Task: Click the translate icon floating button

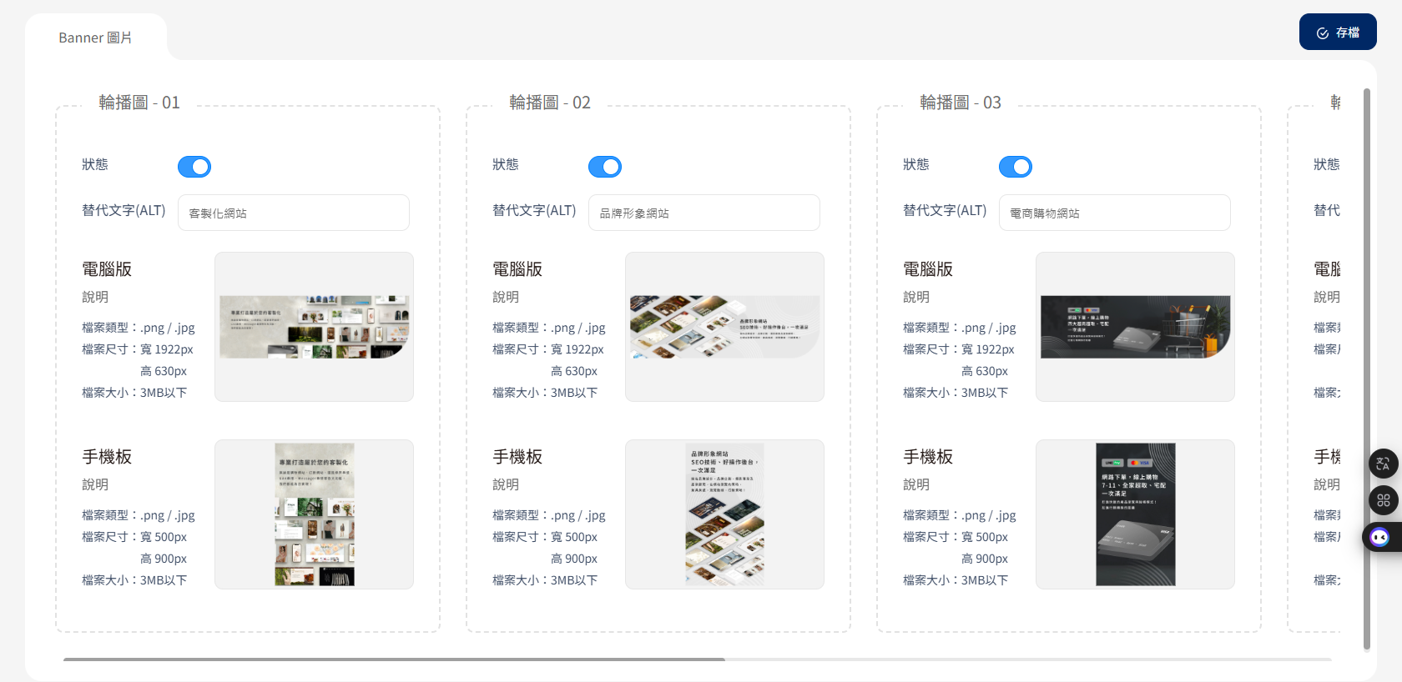Action: click(1383, 464)
